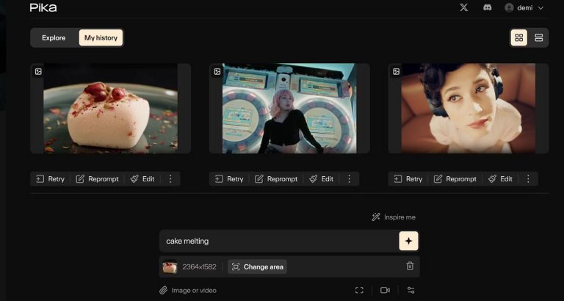Open more options for pink-haired girl video
The image size is (564, 301).
click(349, 178)
